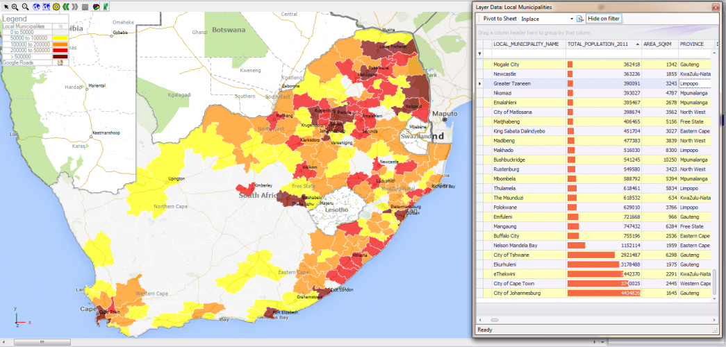Select the Emfuleni name cell
726x347 pixels.
pos(529,217)
